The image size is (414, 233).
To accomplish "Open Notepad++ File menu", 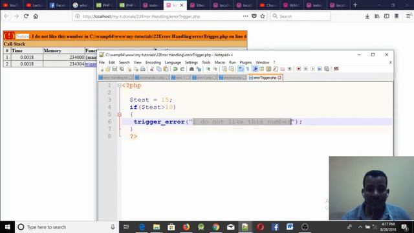I will 102,62.
